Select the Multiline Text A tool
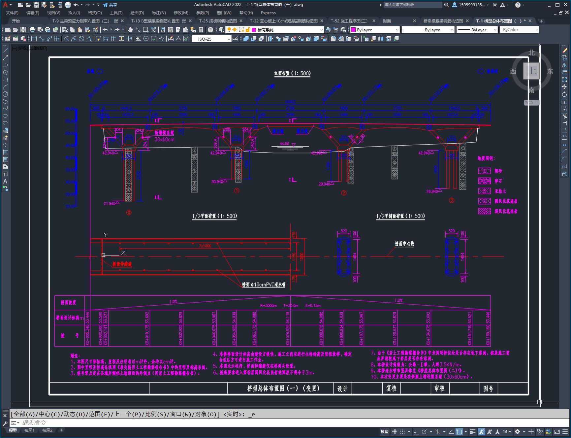This screenshot has height=438, width=571. (x=5, y=181)
